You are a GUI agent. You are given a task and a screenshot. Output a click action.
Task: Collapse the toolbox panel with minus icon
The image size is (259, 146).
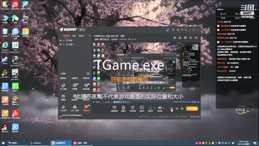click(88, 74)
